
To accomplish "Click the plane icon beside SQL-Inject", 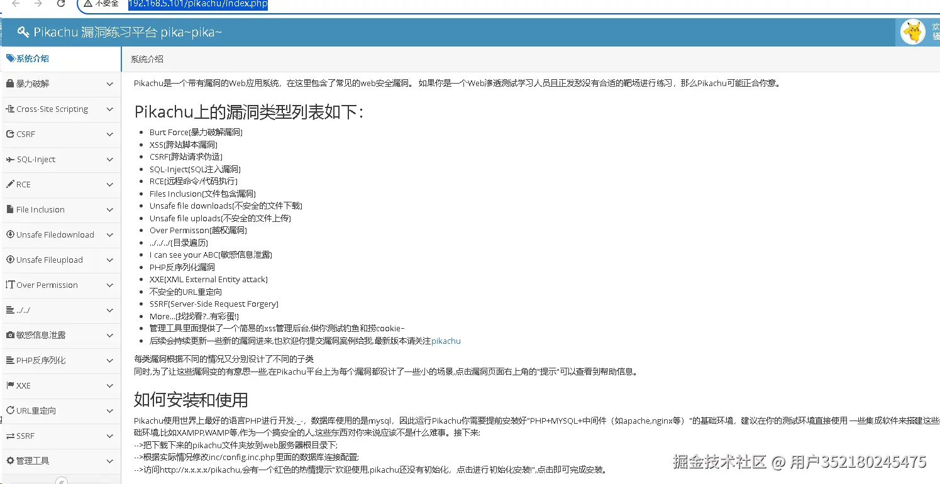I will coord(10,159).
